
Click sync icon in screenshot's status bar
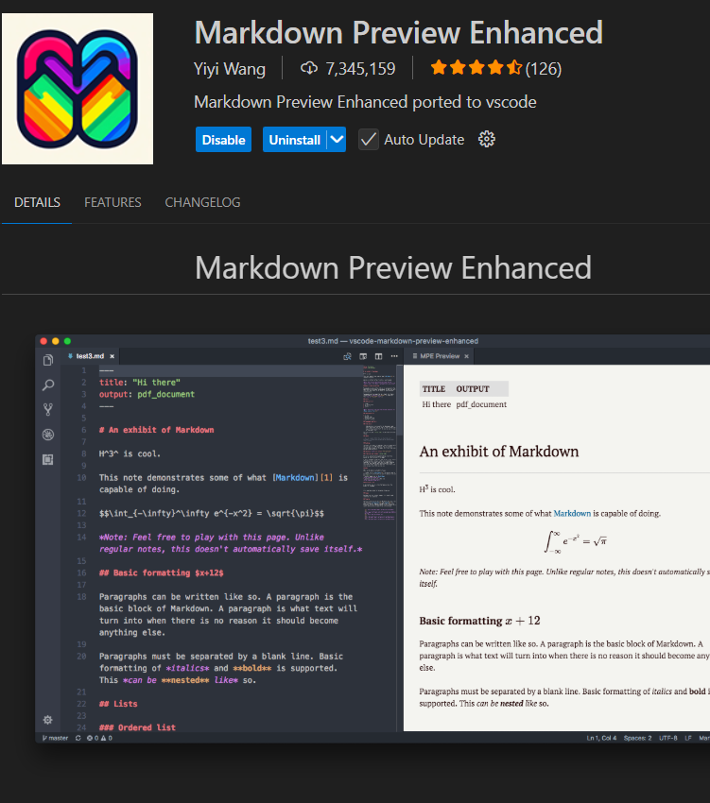tap(78, 738)
